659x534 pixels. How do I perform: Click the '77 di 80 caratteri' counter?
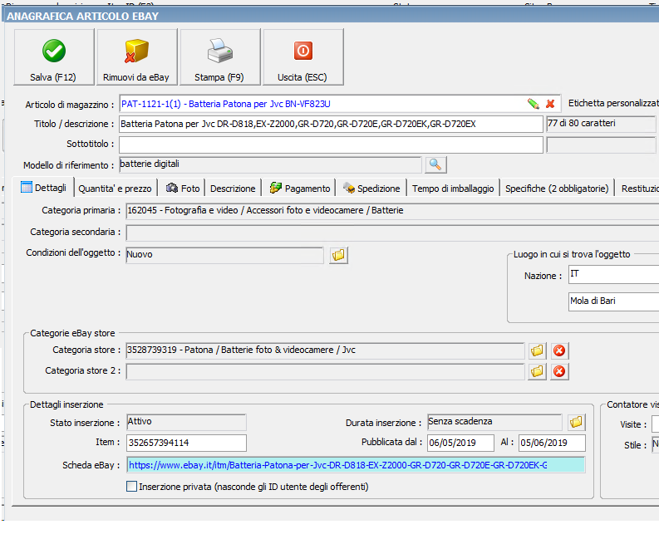[601, 124]
